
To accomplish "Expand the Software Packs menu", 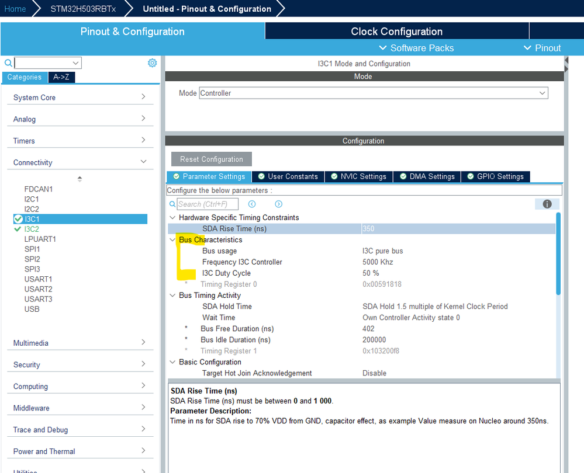I will [x=416, y=48].
